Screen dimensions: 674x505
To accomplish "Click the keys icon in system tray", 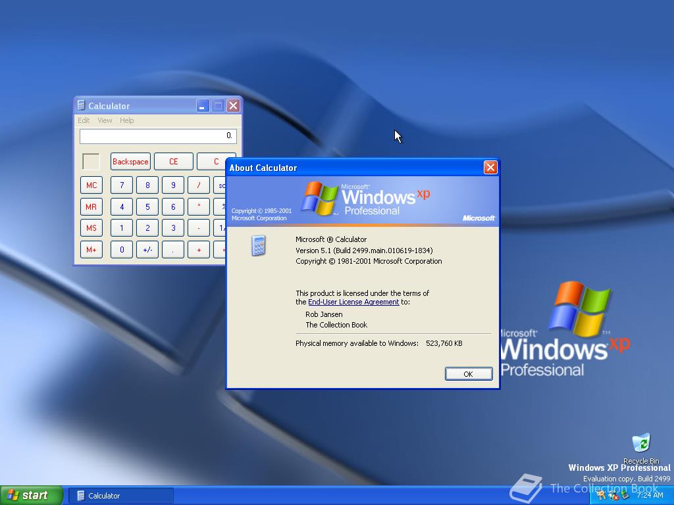I will click(x=601, y=496).
